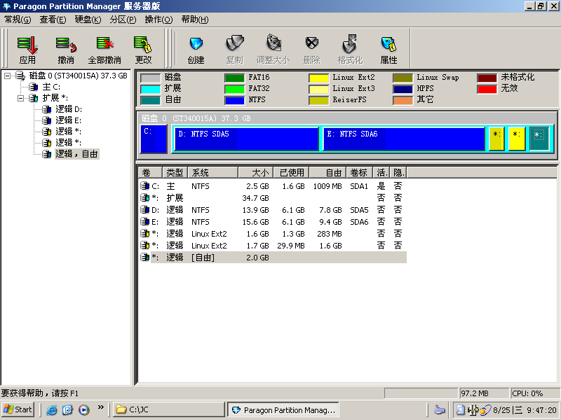Click the CPU: 0% status bar entry
561x420 pixels.
coord(534,393)
